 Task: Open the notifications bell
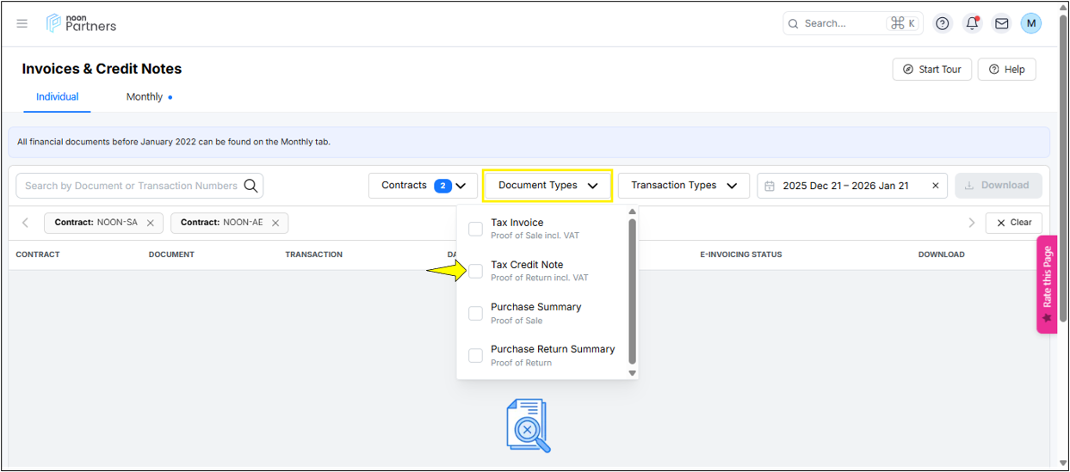point(972,23)
